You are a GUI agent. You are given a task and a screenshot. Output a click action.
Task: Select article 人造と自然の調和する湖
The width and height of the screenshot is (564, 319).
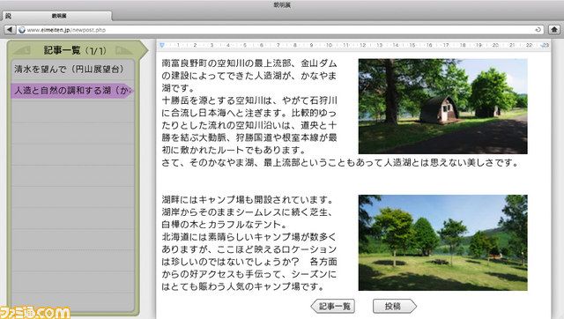click(x=72, y=90)
